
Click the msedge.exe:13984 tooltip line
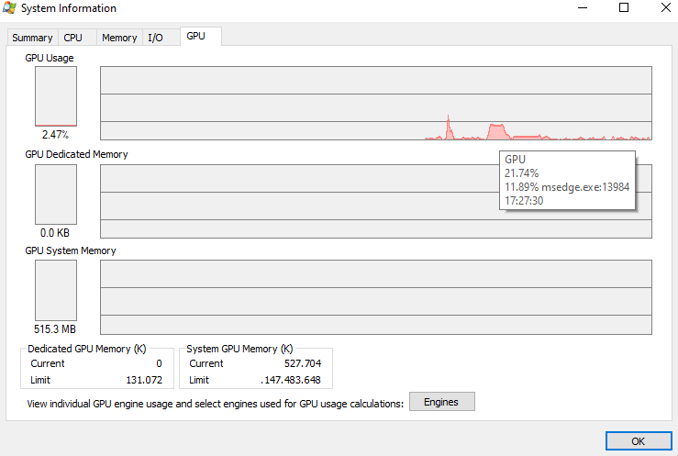coord(567,187)
